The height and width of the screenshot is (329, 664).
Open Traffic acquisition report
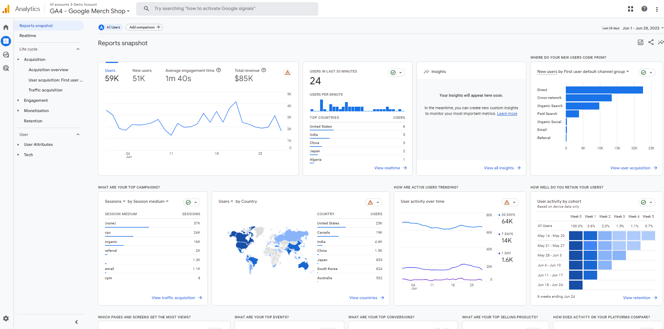[x=46, y=90]
